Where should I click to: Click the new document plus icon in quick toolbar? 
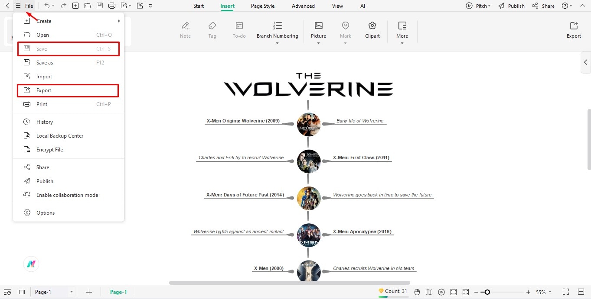(75, 6)
